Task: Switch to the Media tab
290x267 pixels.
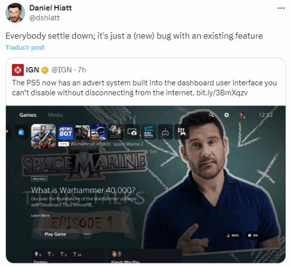Action: coord(55,115)
